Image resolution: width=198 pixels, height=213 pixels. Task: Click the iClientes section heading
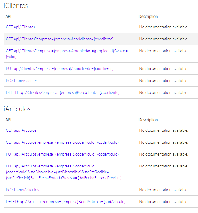(x=16, y=6)
